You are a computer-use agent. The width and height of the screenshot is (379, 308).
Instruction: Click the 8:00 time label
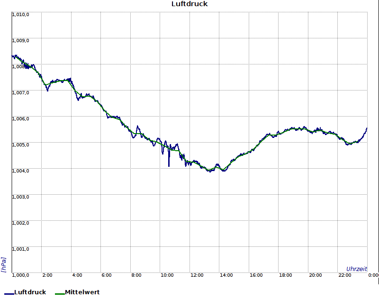click(136, 275)
